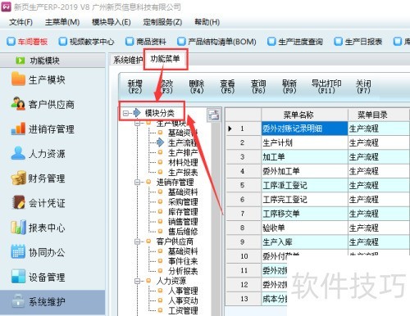Switch to the 功能菜单 tab
Image resolution: width=410 pixels, height=316 pixels.
coord(165,59)
